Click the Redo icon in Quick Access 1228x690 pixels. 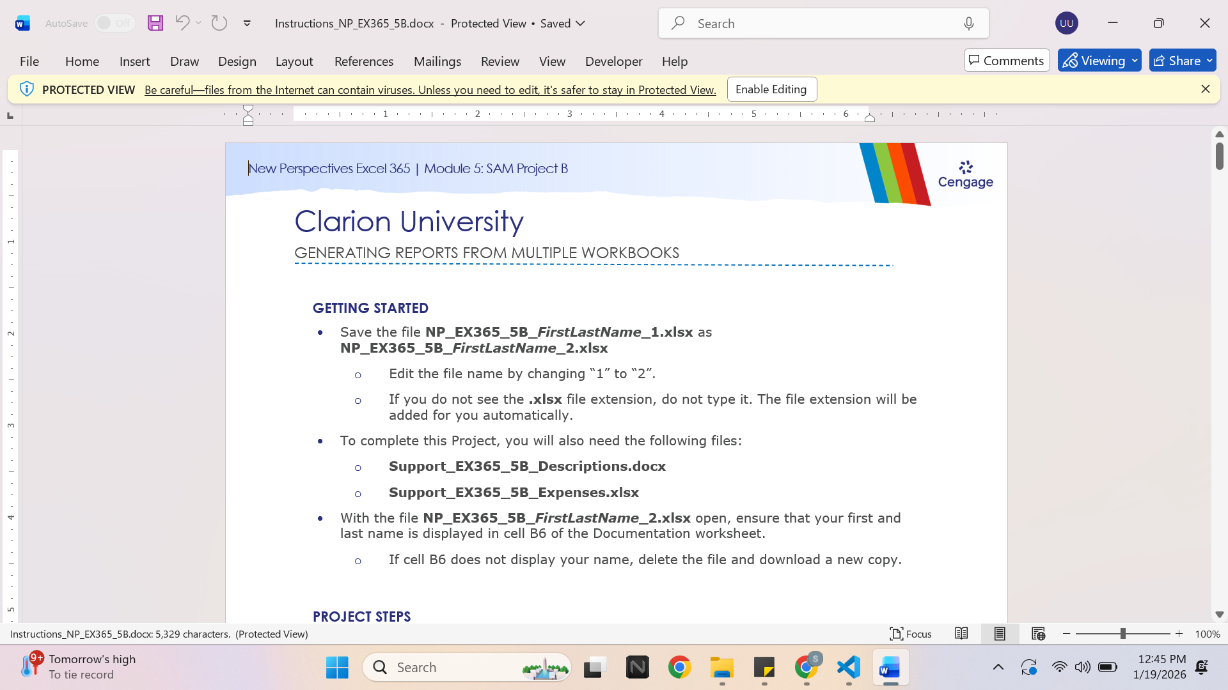pyautogui.click(x=219, y=23)
